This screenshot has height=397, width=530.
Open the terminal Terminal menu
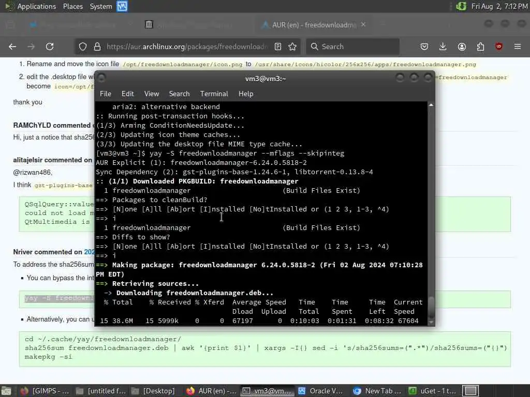pyautogui.click(x=214, y=94)
